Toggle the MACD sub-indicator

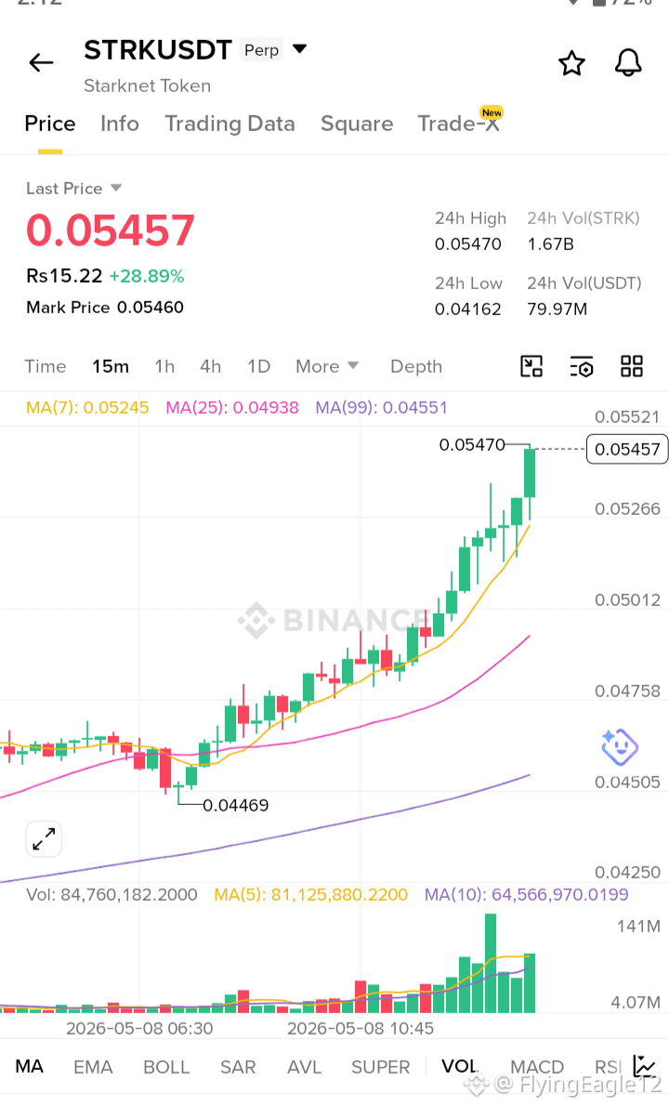[537, 1066]
